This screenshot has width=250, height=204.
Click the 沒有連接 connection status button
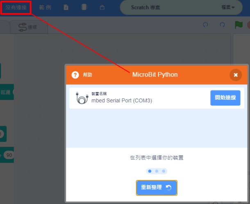tap(16, 7)
